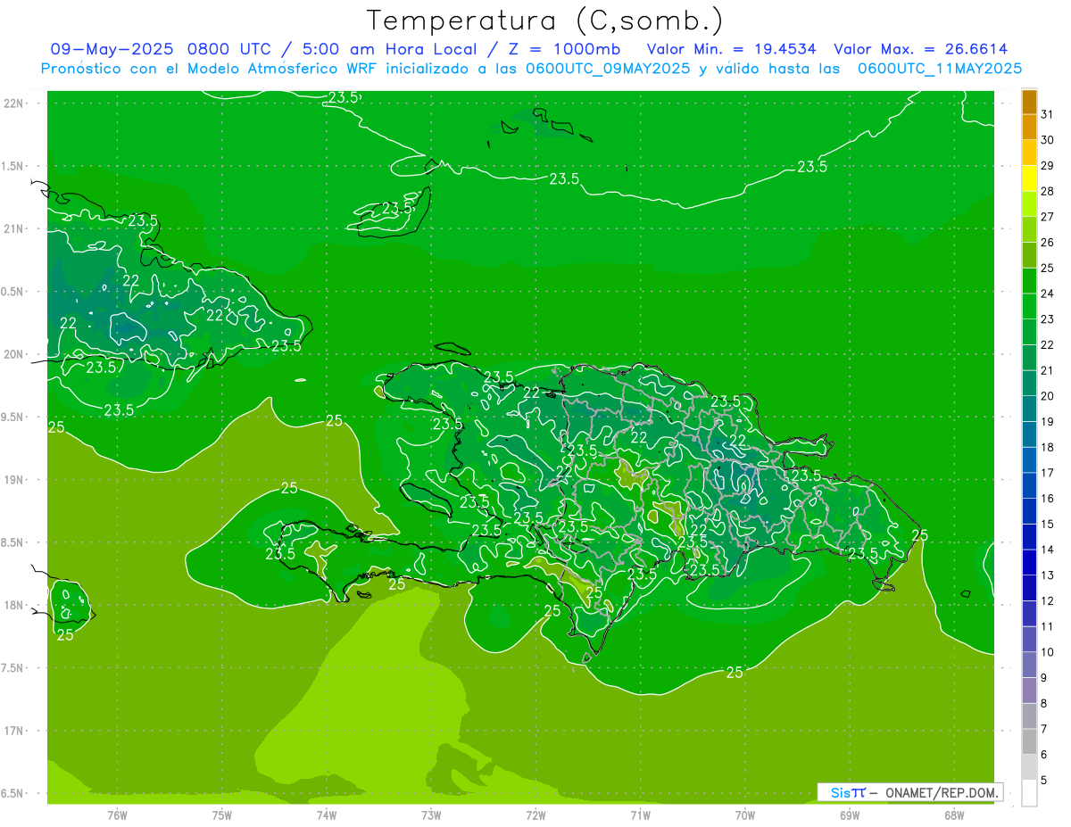Click the number 5 on the color scale

click(x=1044, y=781)
